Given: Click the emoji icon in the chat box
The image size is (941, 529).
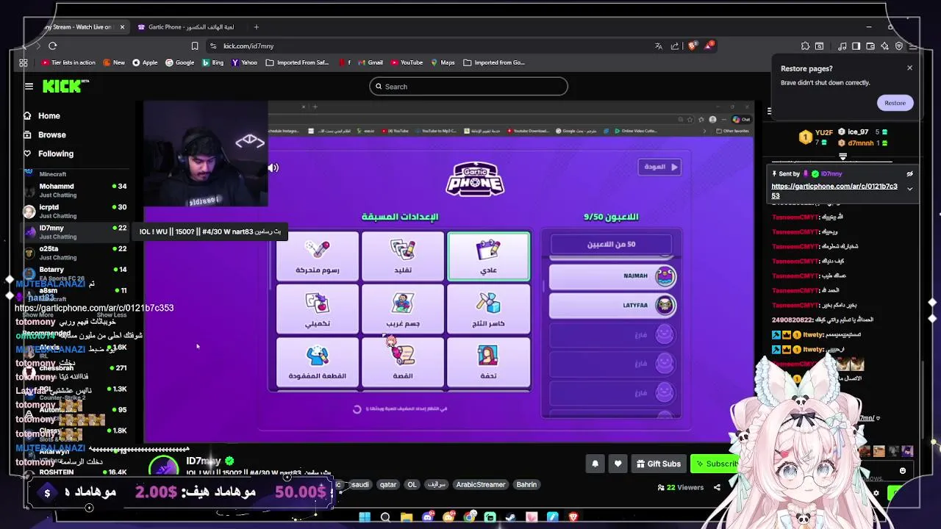Looking at the screenshot, I should click(903, 471).
